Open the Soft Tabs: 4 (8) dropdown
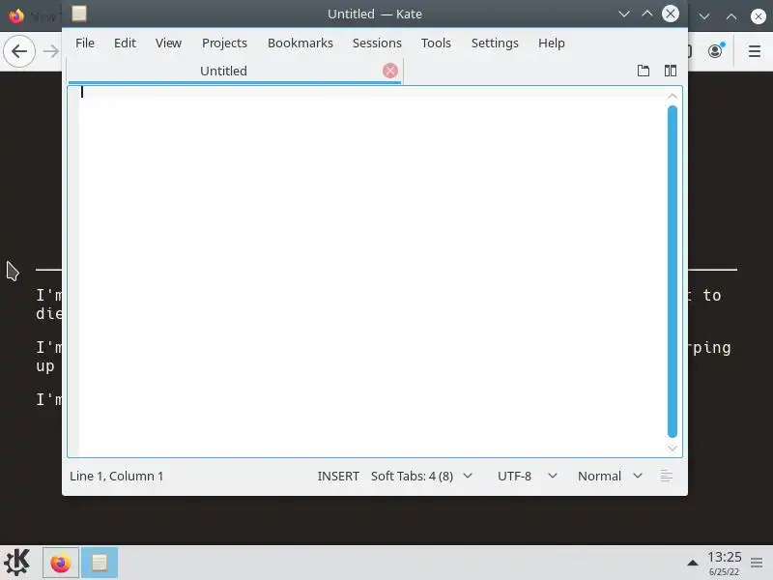This screenshot has height=580, width=773. point(421,476)
